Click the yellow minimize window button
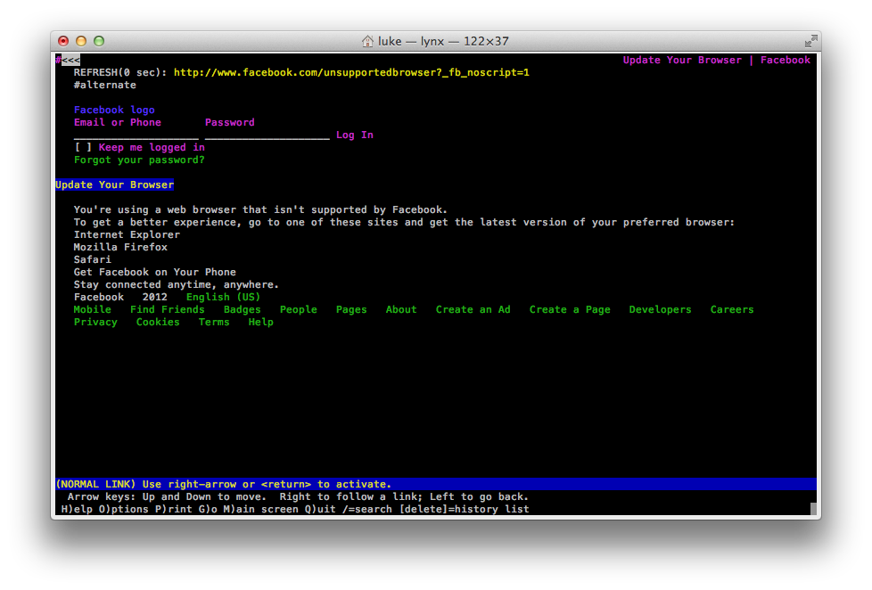Viewport: 872px width, 590px height. (81, 41)
